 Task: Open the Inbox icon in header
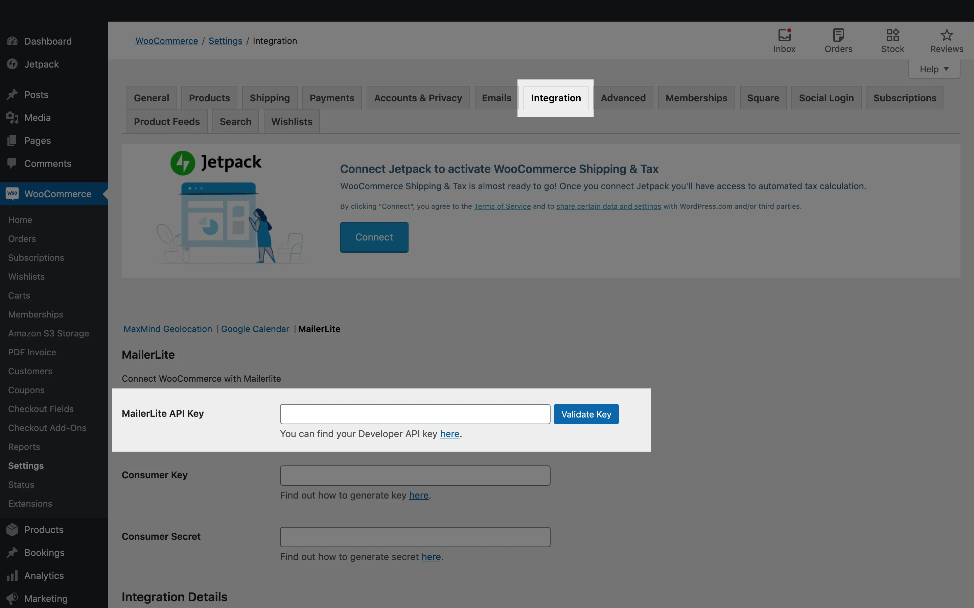point(784,35)
